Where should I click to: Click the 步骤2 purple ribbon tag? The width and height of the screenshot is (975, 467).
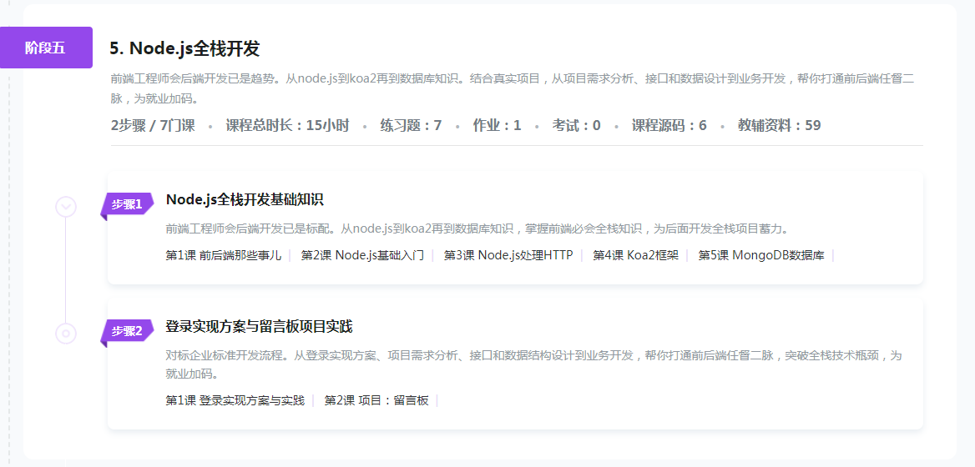tap(127, 332)
